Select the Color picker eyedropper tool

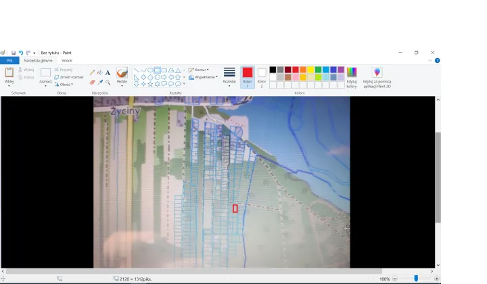(100, 82)
